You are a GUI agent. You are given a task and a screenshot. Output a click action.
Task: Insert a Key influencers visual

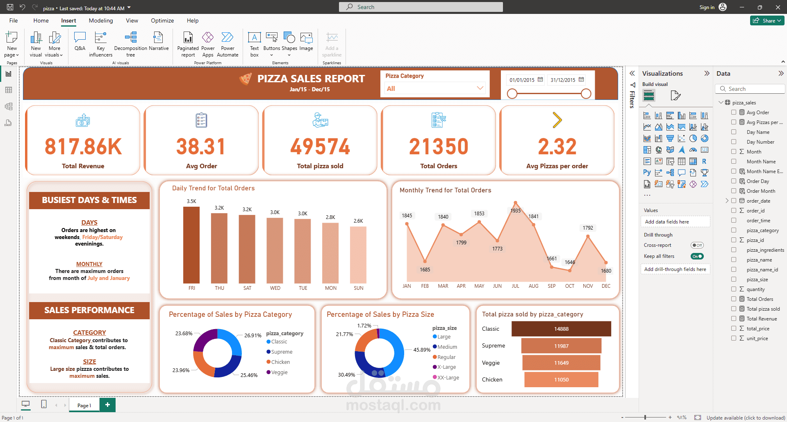pos(101,44)
